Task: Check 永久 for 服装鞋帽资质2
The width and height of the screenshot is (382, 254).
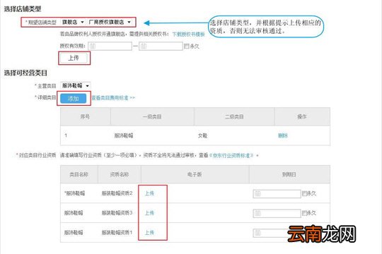Action: [x=304, y=193]
